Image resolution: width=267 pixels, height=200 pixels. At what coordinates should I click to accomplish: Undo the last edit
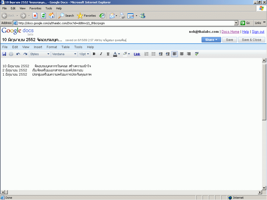(18, 54)
